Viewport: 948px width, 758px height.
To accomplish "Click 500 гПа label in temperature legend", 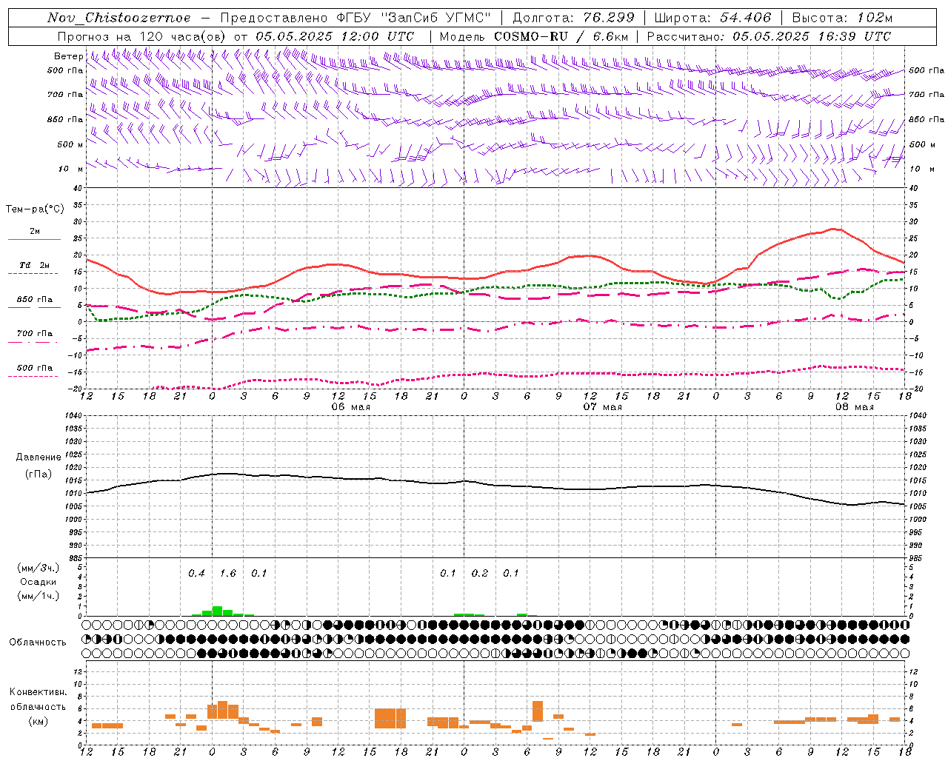I will pos(35,368).
